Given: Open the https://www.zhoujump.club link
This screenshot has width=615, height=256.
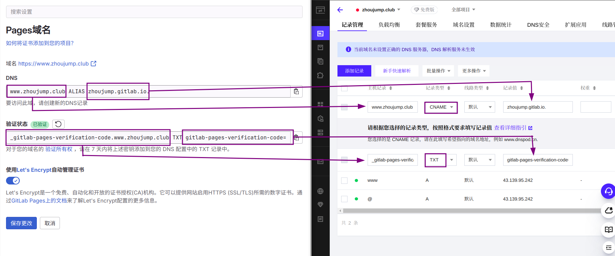Looking at the screenshot, I should [54, 63].
